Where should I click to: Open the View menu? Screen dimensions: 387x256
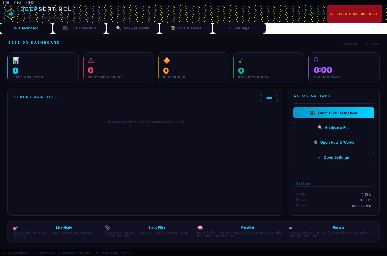(x=18, y=2)
